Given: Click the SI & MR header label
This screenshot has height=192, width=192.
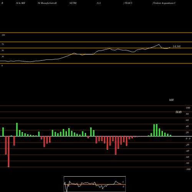Looking at the screenshot, I should click(x=20, y=3).
